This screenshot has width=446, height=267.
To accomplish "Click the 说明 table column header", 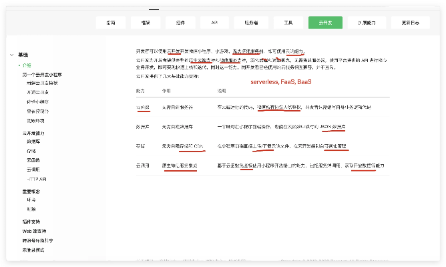I will click(x=222, y=91).
